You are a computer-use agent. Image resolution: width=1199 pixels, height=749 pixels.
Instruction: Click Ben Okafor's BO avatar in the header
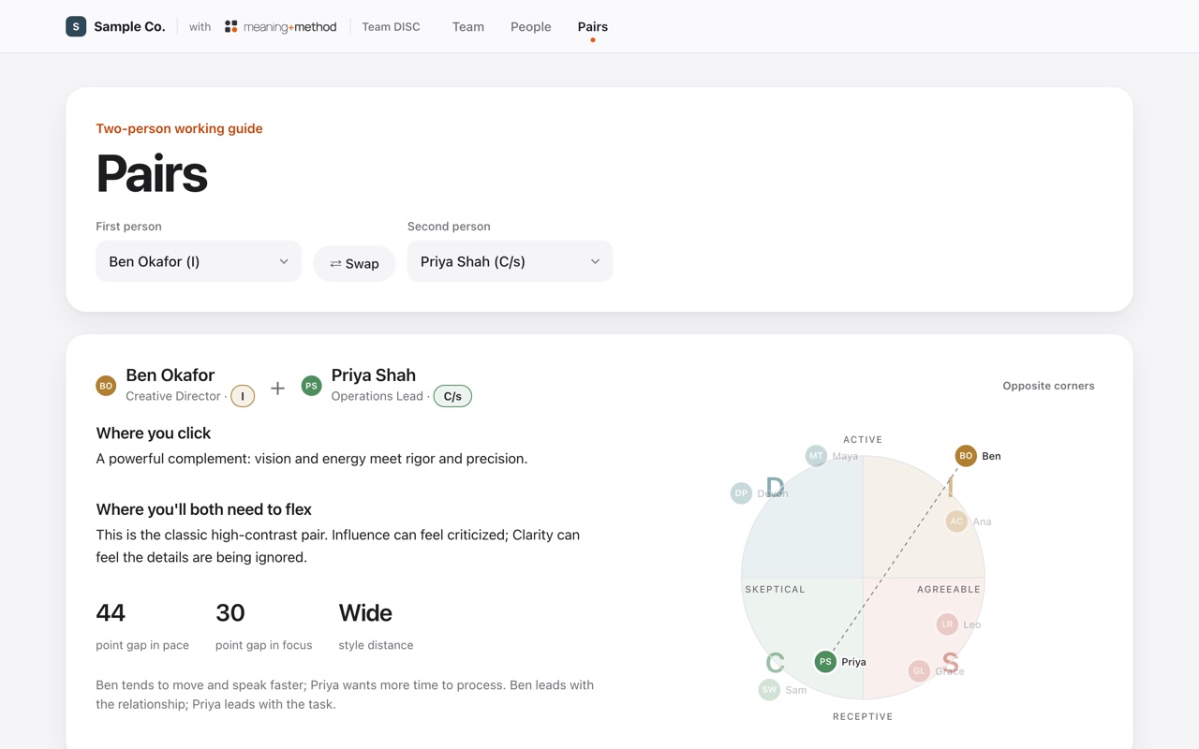click(106, 385)
